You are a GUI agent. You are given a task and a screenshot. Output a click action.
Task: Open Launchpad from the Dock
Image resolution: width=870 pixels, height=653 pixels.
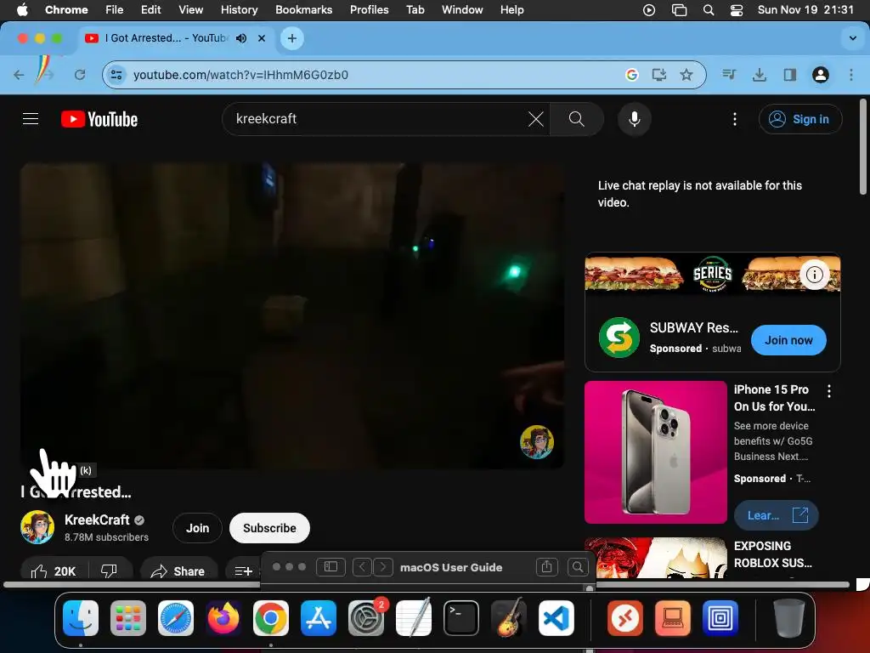pyautogui.click(x=128, y=618)
